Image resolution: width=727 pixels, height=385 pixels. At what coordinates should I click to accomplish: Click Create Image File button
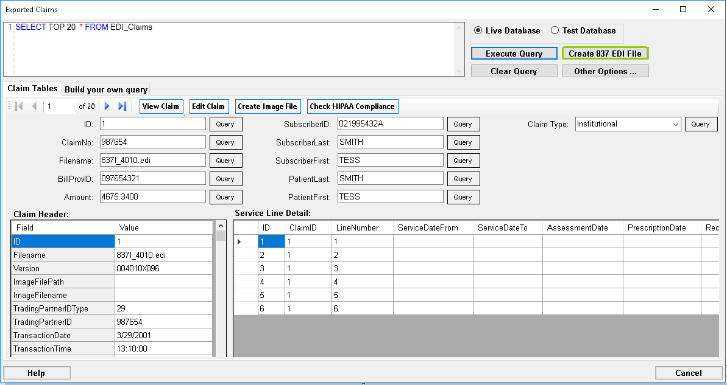268,106
